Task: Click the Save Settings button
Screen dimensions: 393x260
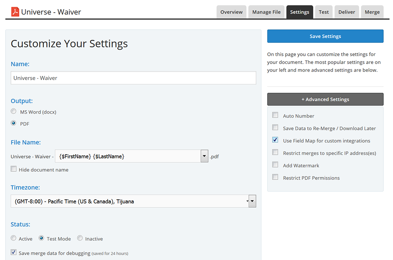Action: (x=325, y=36)
